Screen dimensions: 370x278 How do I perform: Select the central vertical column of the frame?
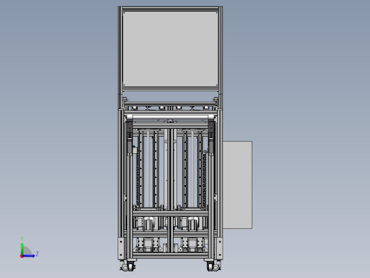pyautogui.click(x=170, y=190)
